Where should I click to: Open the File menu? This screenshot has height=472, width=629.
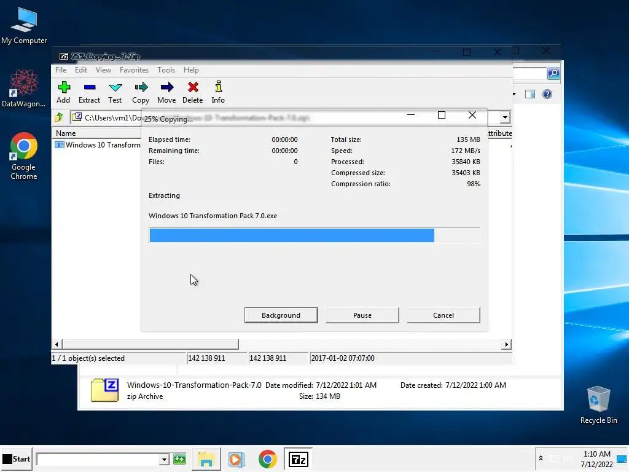61,70
